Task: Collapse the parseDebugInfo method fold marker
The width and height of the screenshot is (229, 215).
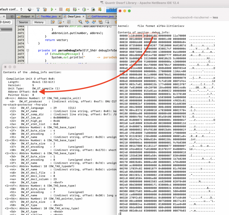Action: [28, 50]
